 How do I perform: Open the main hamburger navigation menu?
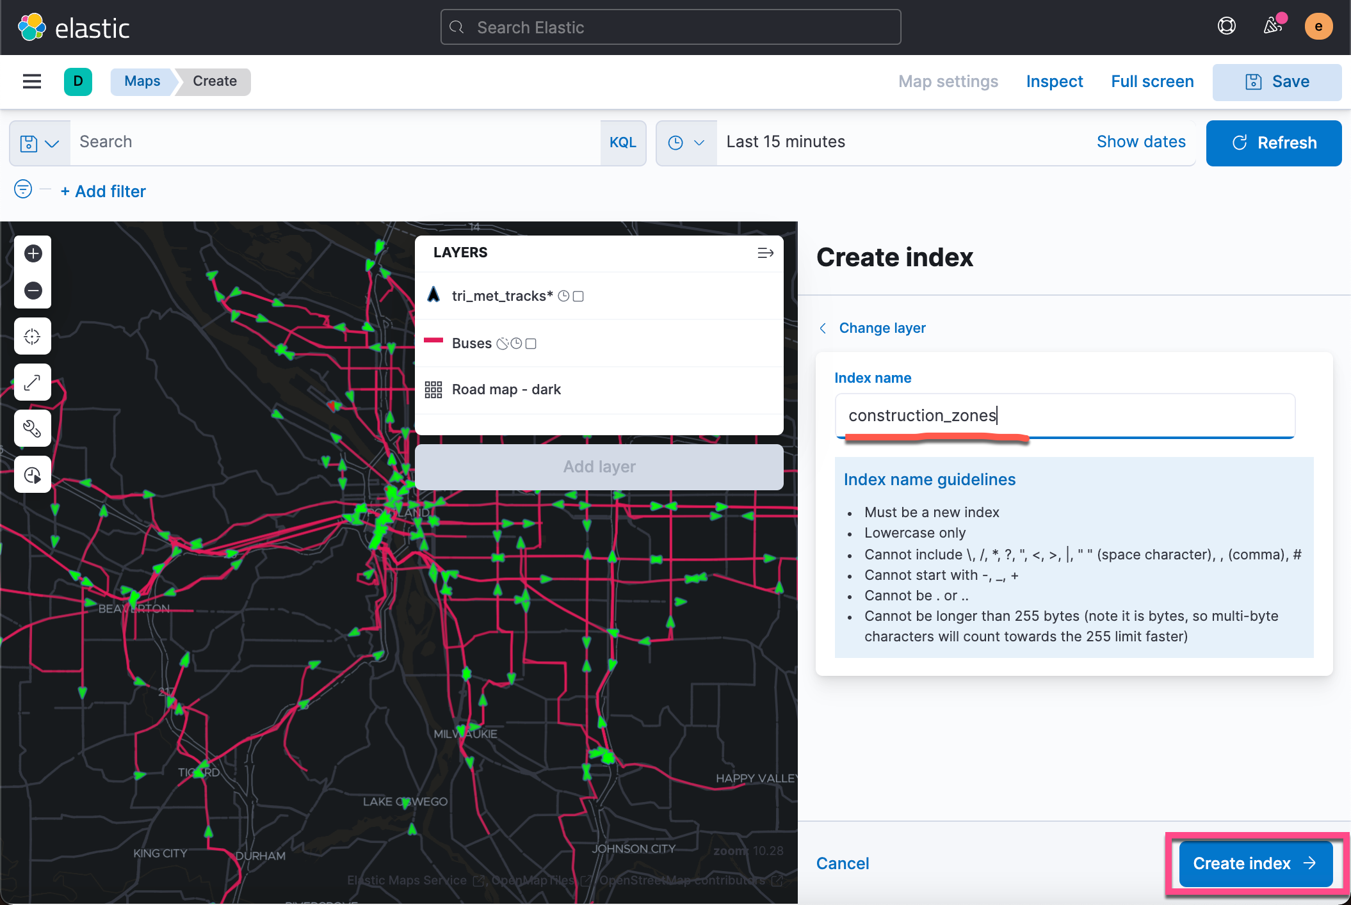(x=31, y=81)
